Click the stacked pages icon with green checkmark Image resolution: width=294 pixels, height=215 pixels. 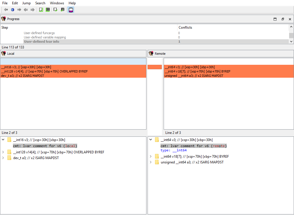pyautogui.click(x=63, y=10)
